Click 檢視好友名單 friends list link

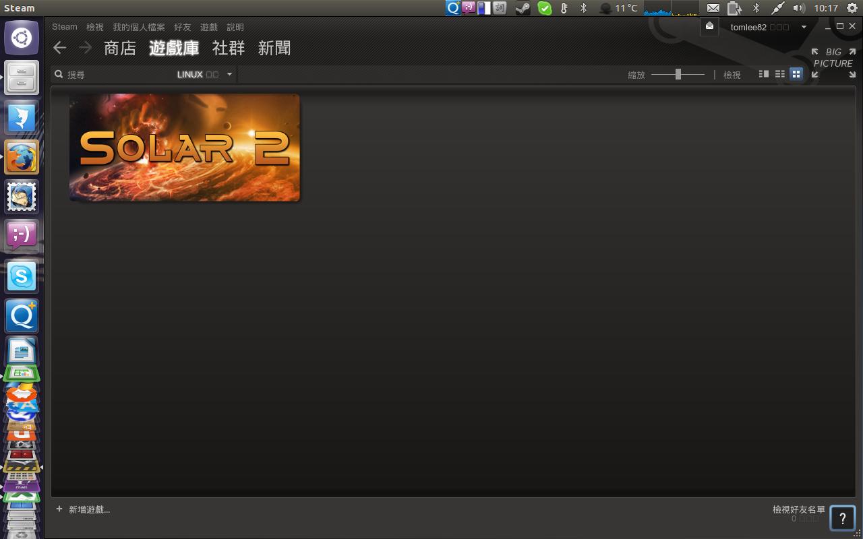pyautogui.click(x=799, y=509)
